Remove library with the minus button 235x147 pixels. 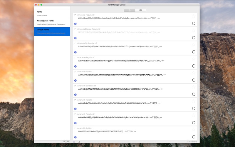[x=64, y=142]
